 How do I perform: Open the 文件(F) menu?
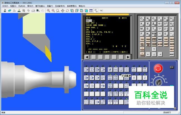[5, 6]
